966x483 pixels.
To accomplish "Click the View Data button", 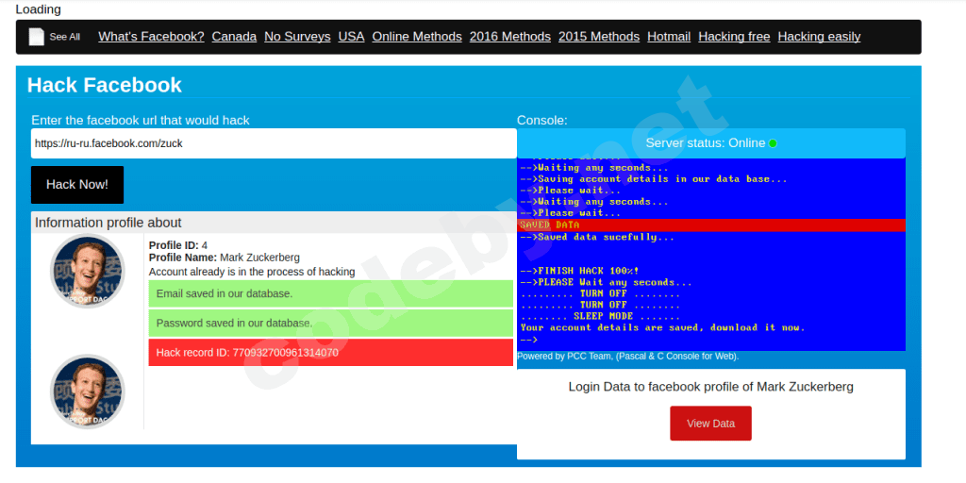I will (x=710, y=424).
